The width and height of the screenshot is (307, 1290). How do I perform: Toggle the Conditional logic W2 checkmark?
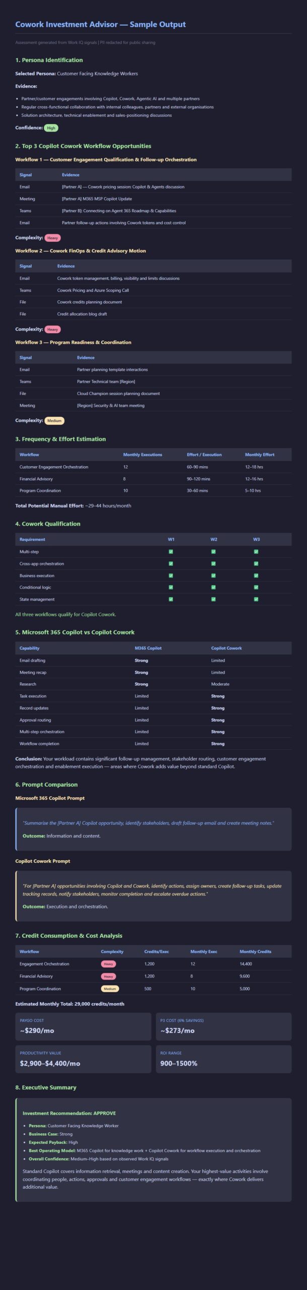click(x=213, y=588)
